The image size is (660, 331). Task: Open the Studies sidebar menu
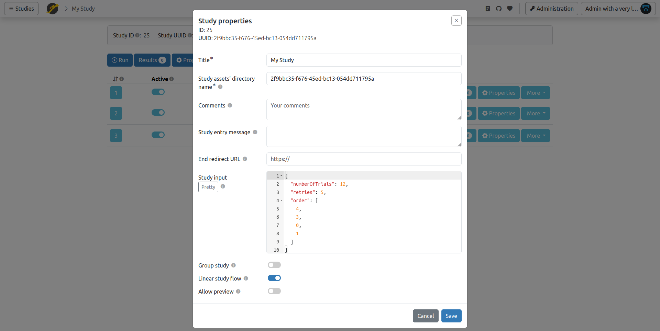point(21,9)
